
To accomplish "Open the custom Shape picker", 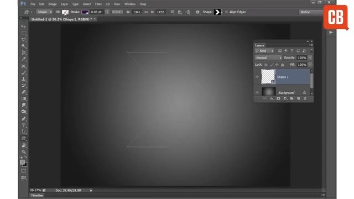I will [x=218, y=12].
